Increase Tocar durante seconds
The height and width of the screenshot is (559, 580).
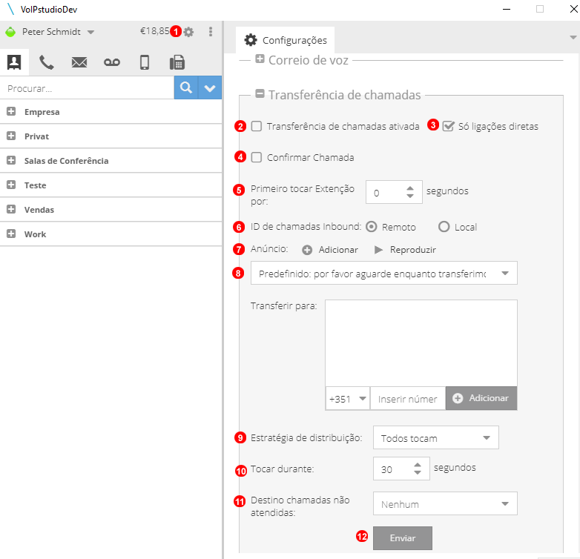pos(418,465)
